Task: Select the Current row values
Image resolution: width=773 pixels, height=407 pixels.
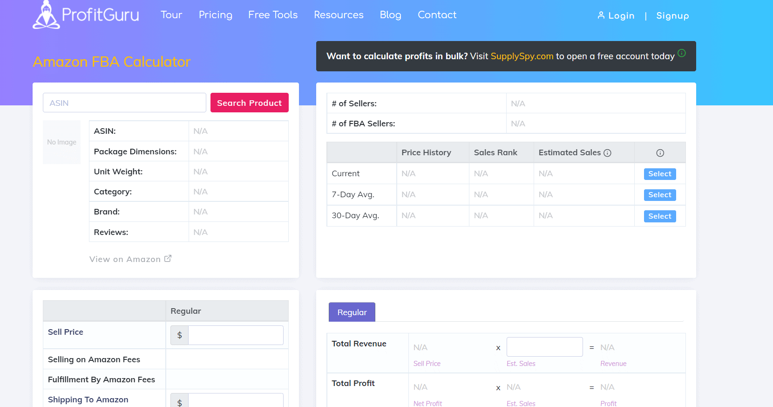Action: 659,174
